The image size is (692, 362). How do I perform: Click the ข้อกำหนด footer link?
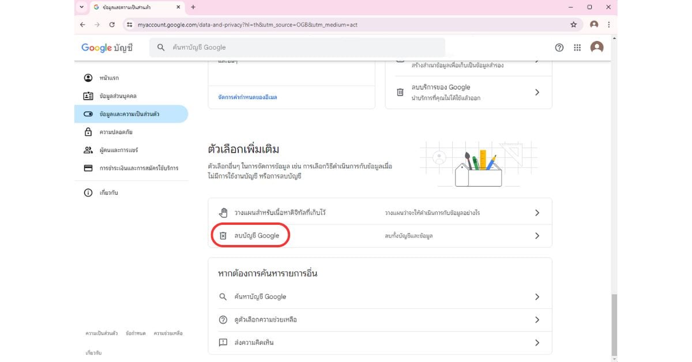136,333
